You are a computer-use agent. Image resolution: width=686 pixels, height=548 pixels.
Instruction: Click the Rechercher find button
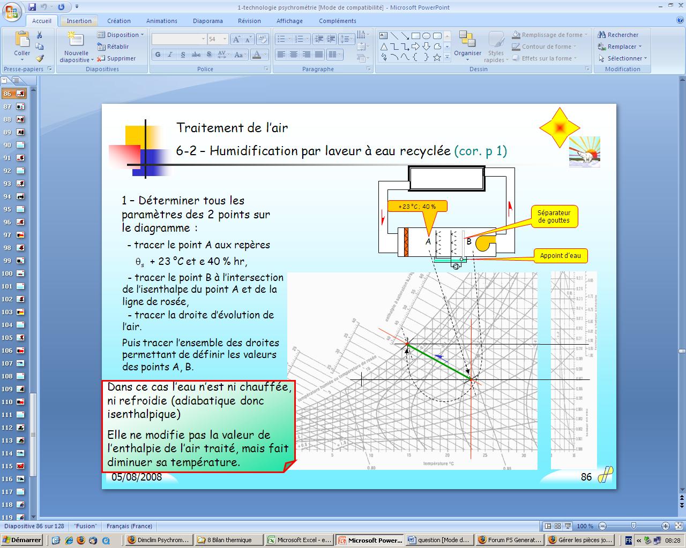coord(618,35)
